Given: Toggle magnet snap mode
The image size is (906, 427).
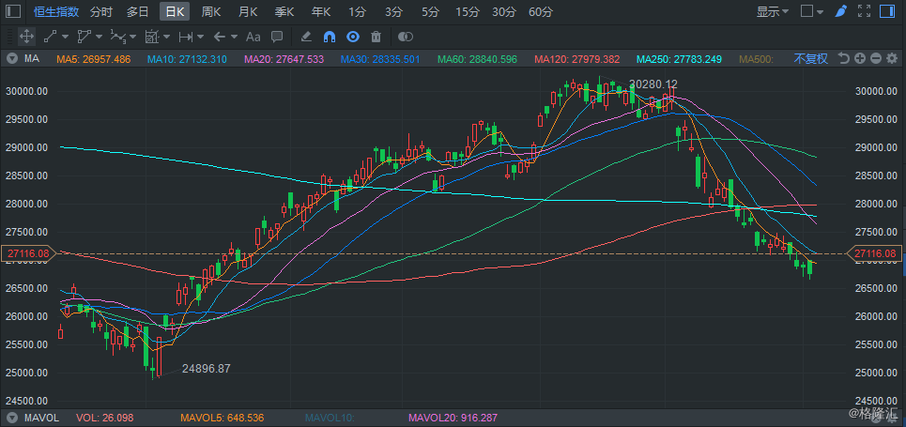Looking at the screenshot, I should (x=330, y=37).
